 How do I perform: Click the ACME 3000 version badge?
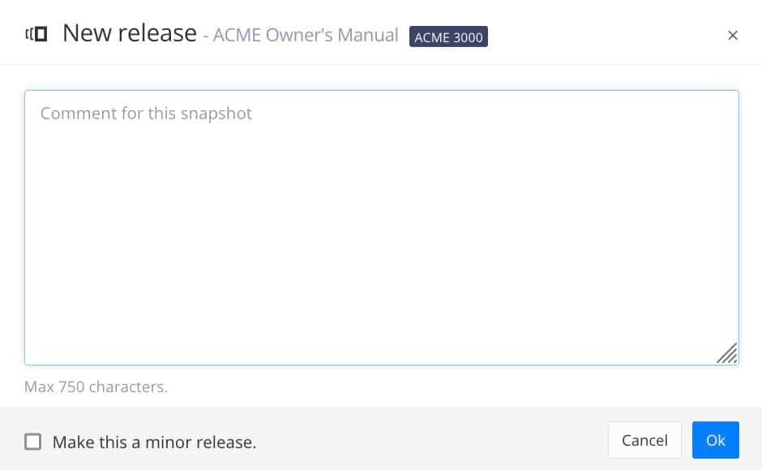point(448,37)
